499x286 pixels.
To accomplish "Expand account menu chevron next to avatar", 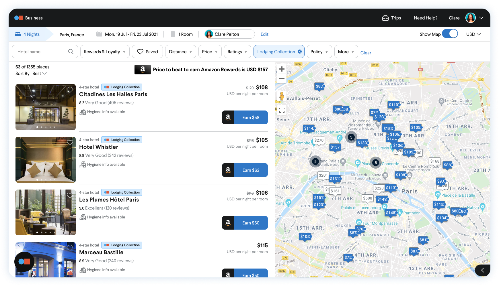I will point(482,18).
